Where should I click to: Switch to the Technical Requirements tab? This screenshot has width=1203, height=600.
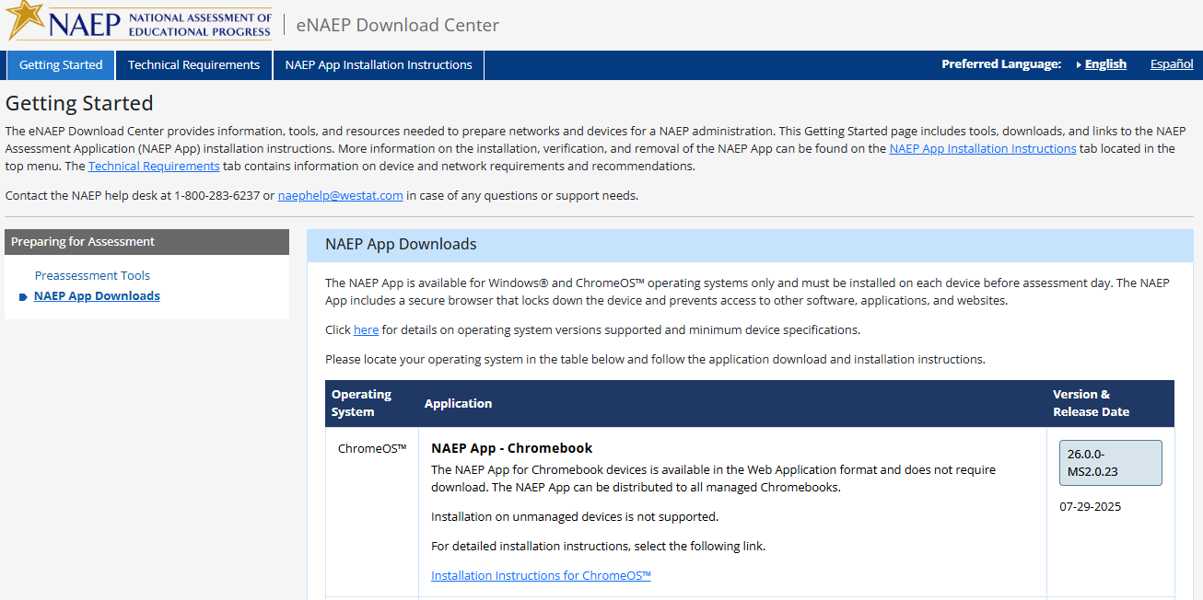(x=193, y=65)
